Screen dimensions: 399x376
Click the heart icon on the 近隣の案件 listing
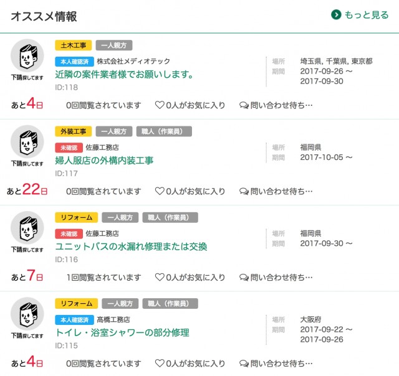click(x=159, y=105)
